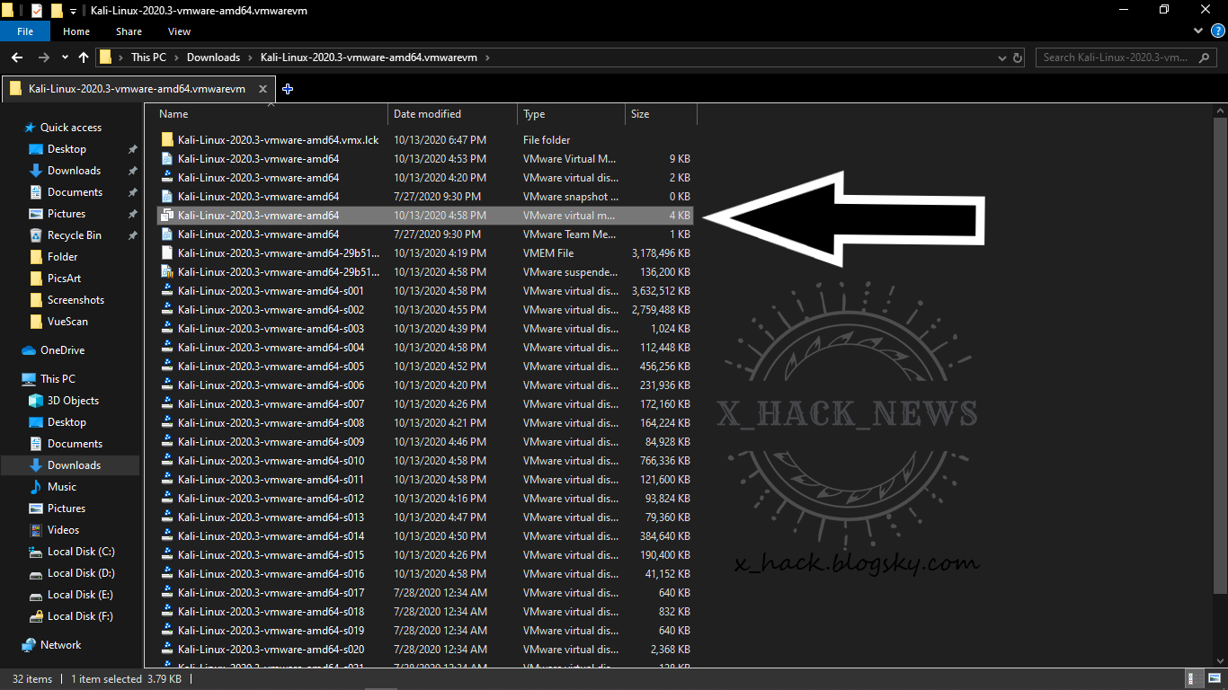Image resolution: width=1228 pixels, height=690 pixels.
Task: Click the Music note icon in the sidebar
Action: (x=36, y=487)
